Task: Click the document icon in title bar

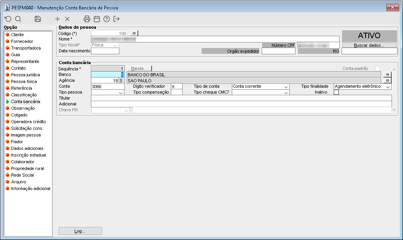Action: [x=7, y=7]
